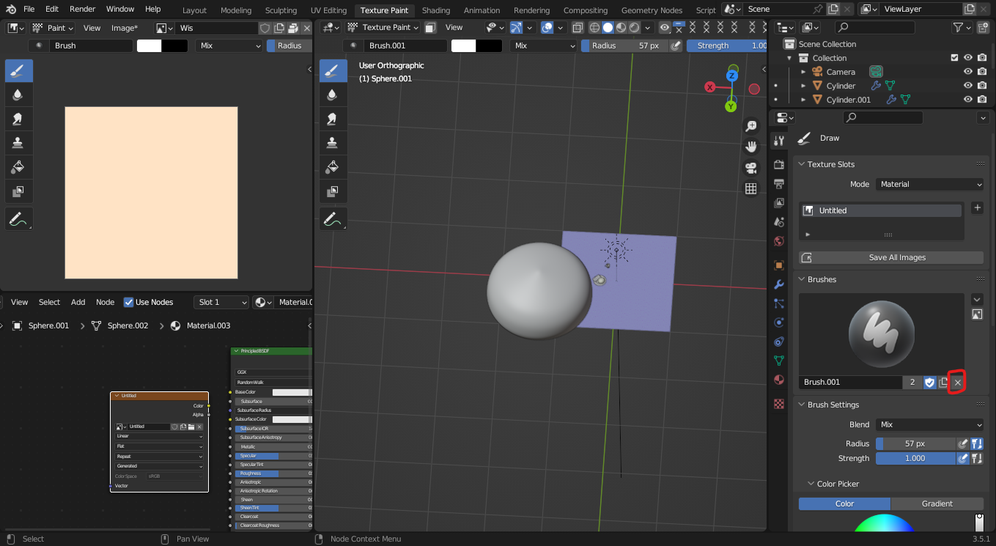Hide the Camera object in the outliner
The width and height of the screenshot is (996, 546).
click(967, 72)
